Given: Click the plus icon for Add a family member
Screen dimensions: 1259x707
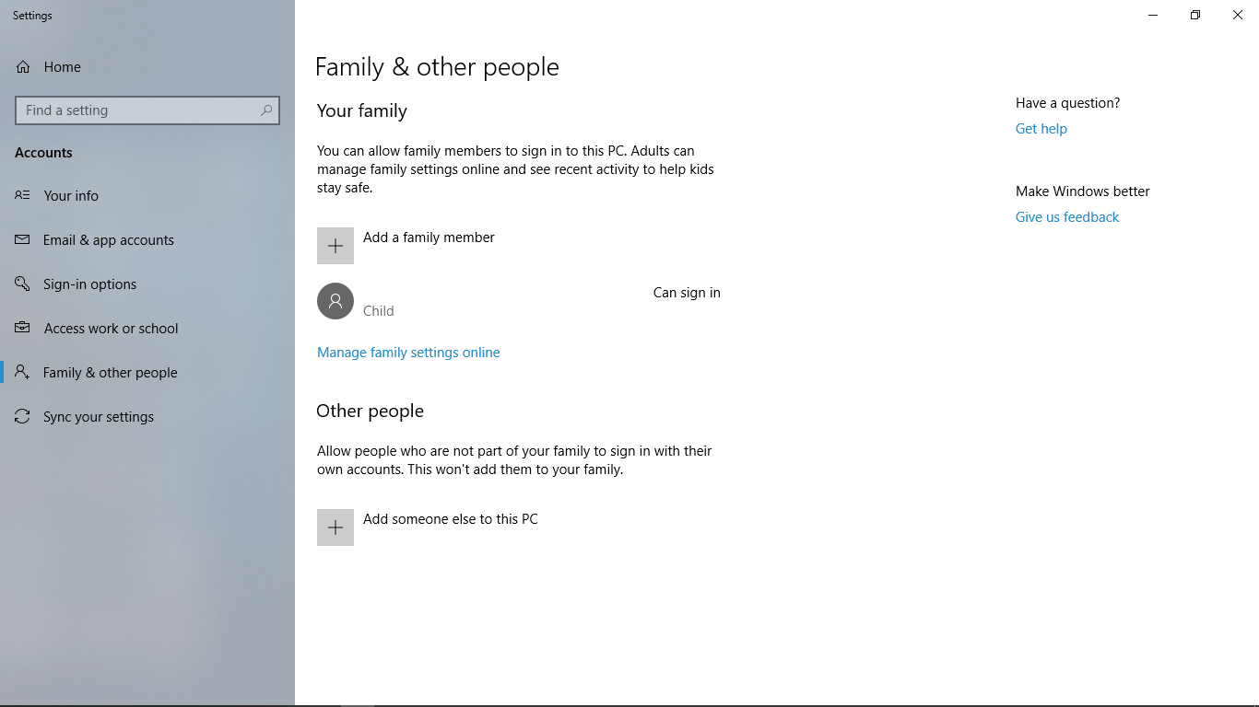Looking at the screenshot, I should pos(335,246).
